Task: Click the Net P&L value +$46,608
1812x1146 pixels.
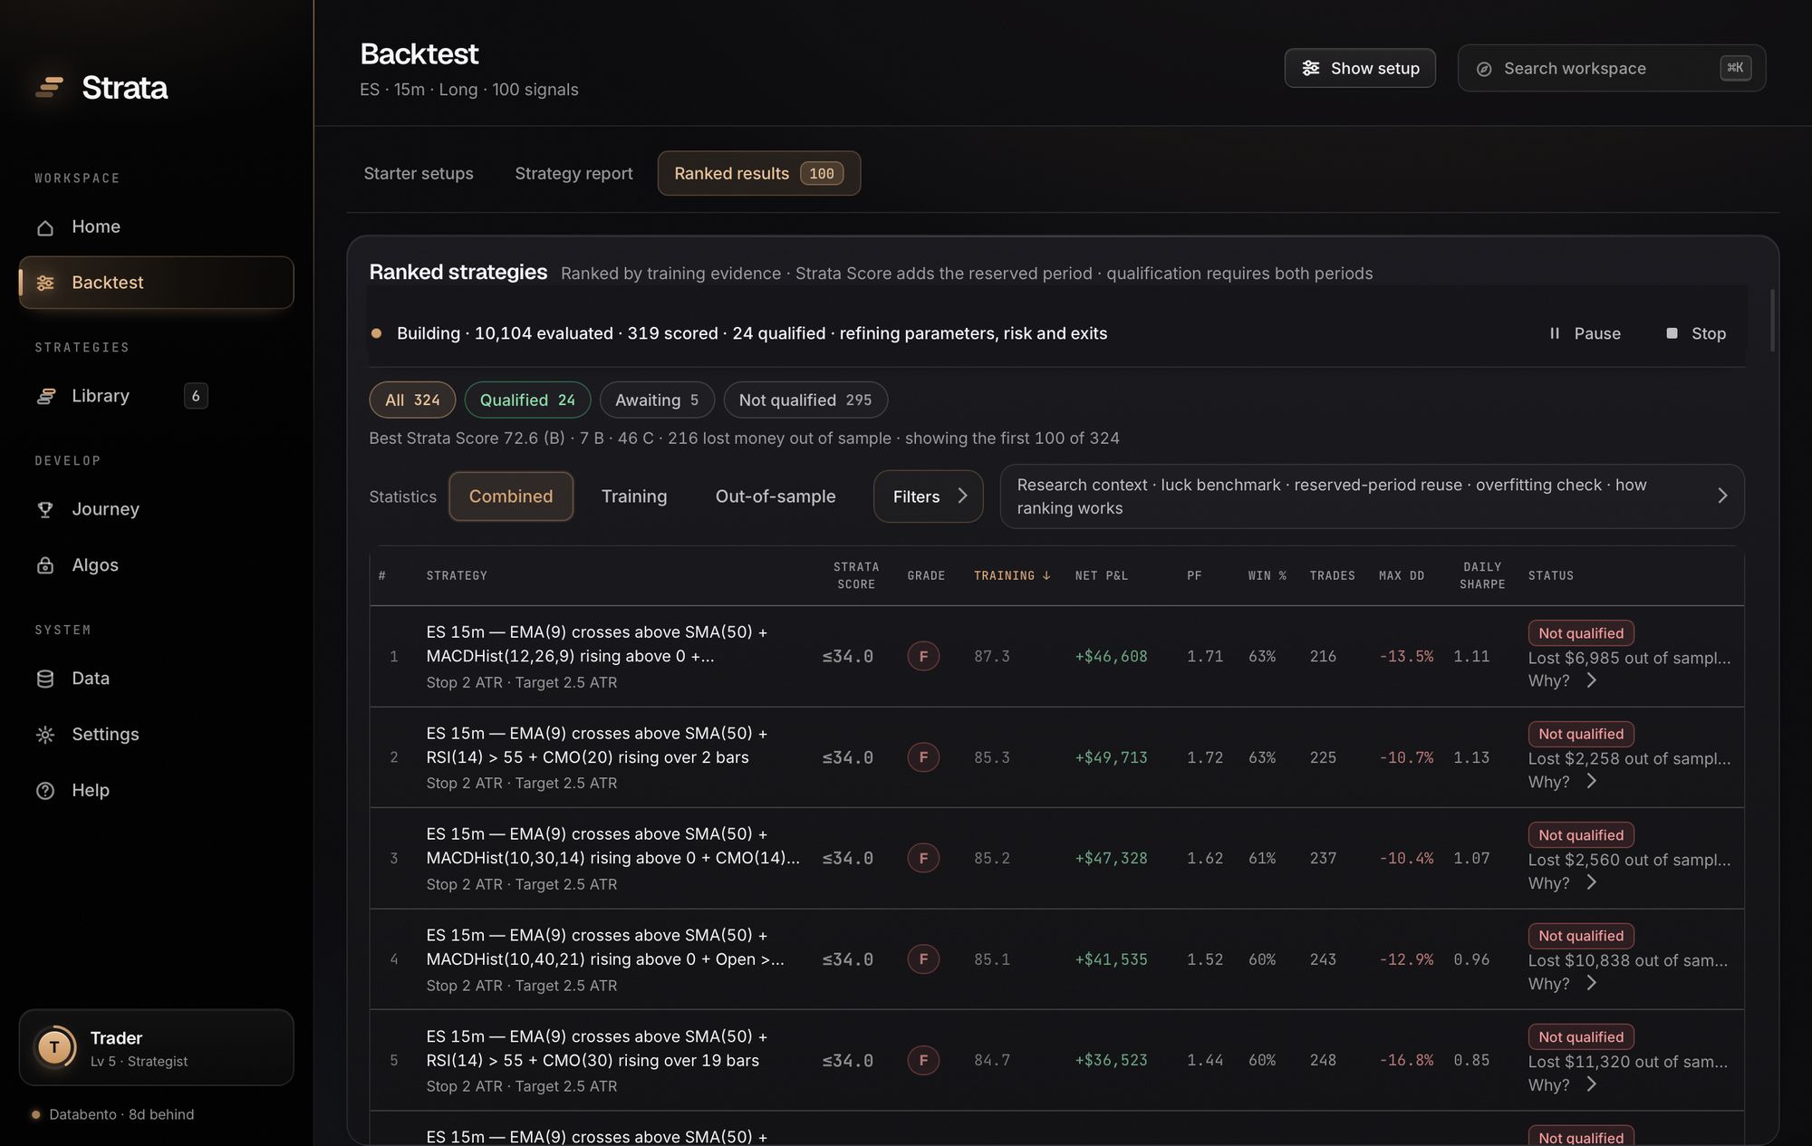Action: coord(1111,656)
